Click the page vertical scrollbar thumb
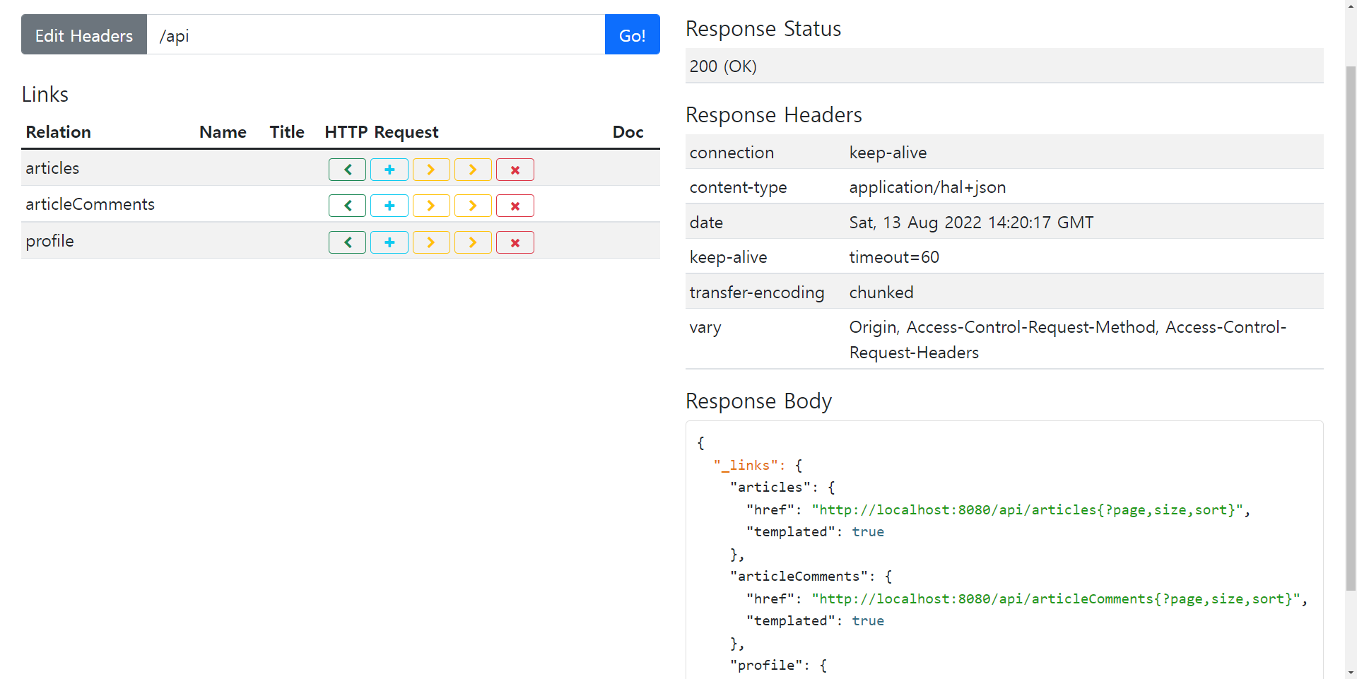Viewport: 1357px width, 679px height. coord(1351,329)
